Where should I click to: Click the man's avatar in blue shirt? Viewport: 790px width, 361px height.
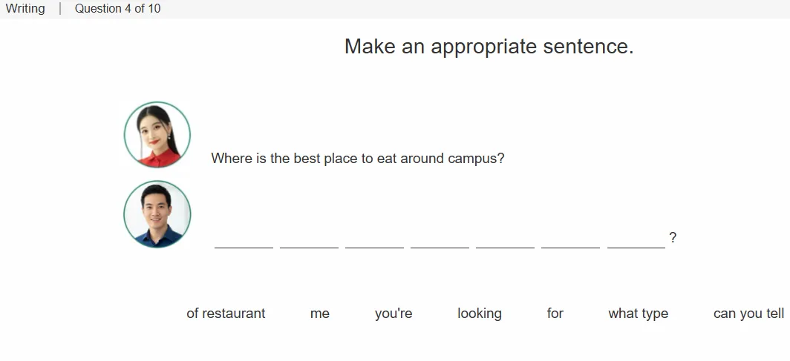pyautogui.click(x=157, y=214)
